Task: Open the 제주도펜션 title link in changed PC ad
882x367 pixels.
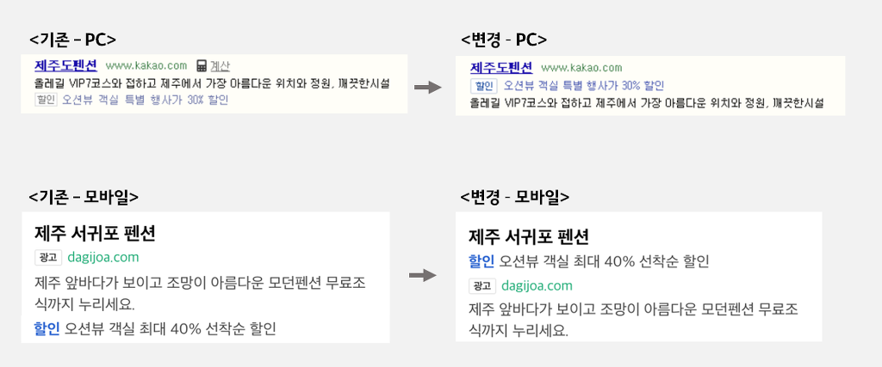Action: 501,68
